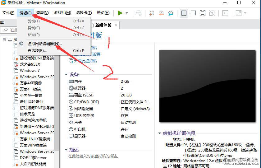Click the description text field 在此处键入
This screenshot has height=168, width=261.
pos(94,156)
